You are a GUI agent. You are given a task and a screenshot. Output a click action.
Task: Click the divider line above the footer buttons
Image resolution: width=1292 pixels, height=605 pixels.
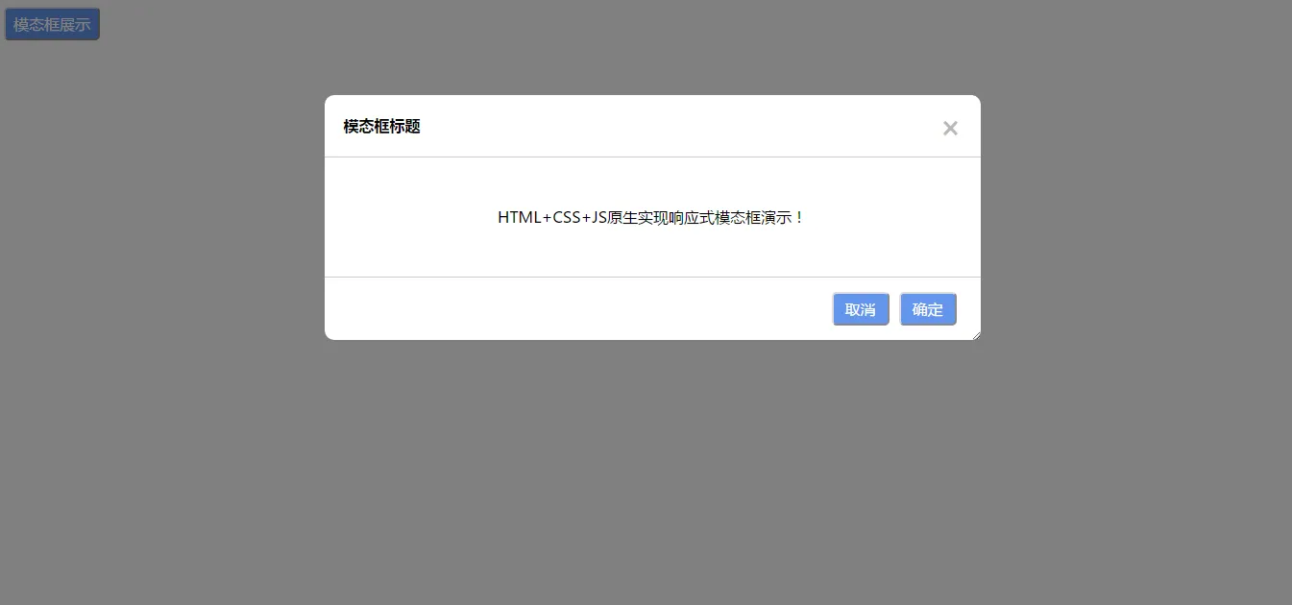pos(652,277)
